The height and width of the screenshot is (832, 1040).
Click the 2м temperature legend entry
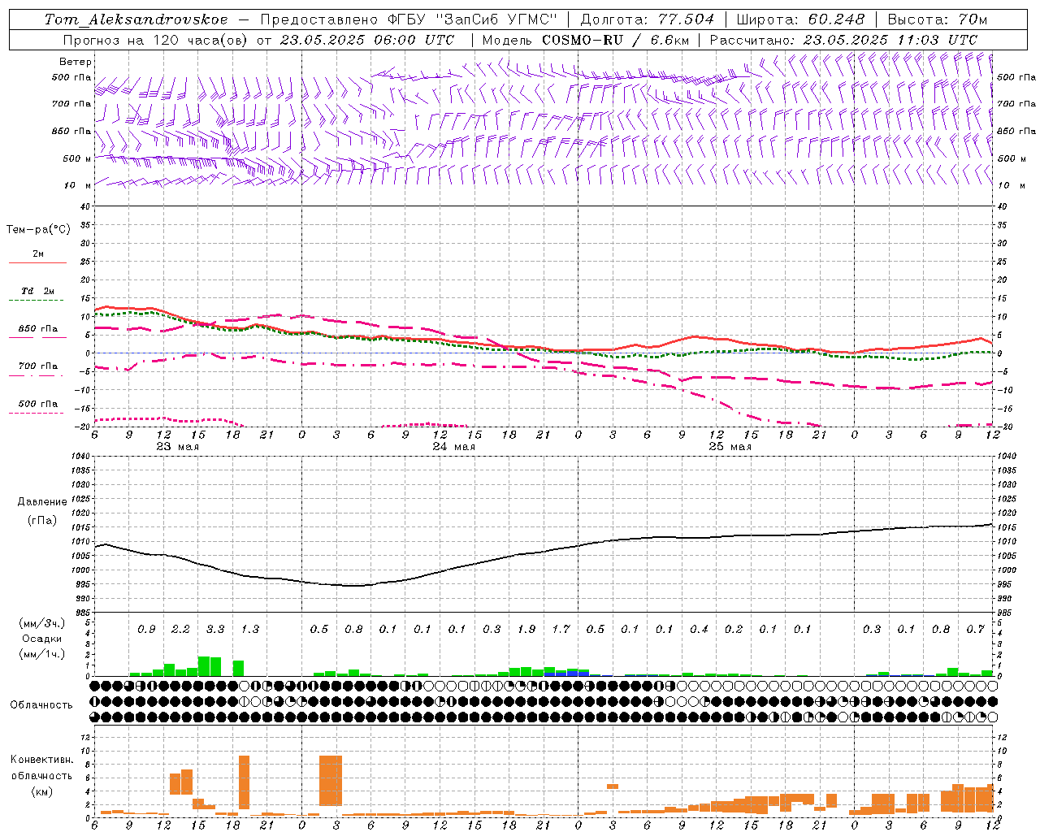38,254
